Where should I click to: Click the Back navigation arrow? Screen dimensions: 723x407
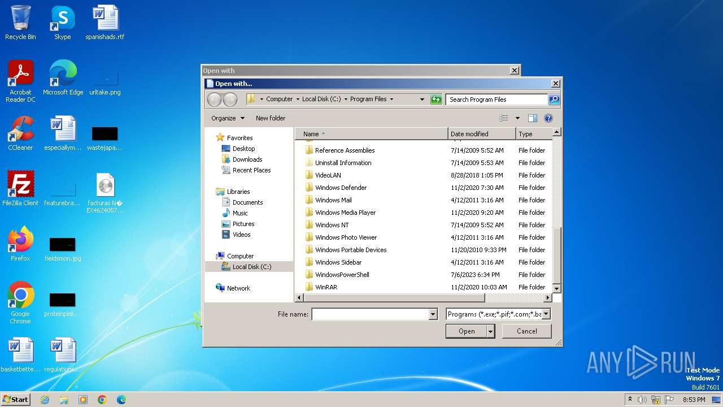[x=214, y=99]
